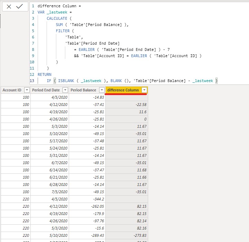The height and width of the screenshot is (242, 249).
Task: Click the 11.6 difference cell
Action: pos(127,112)
